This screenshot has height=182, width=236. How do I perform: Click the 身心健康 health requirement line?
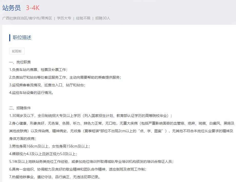(x=122, y=123)
